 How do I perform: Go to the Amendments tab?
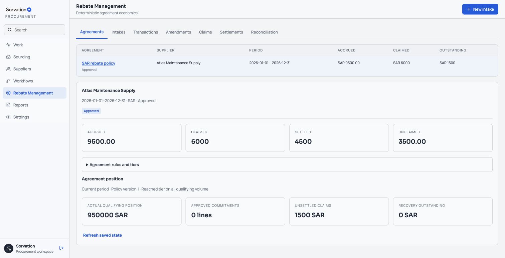click(x=178, y=32)
